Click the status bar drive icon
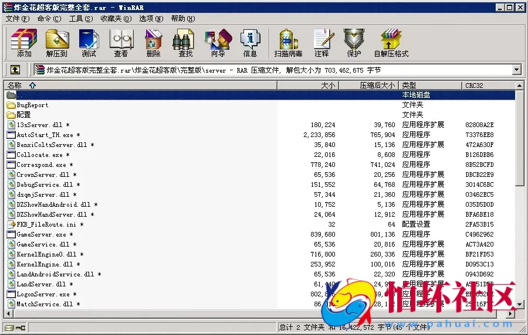Screen dimensions: 528x335 9,327
